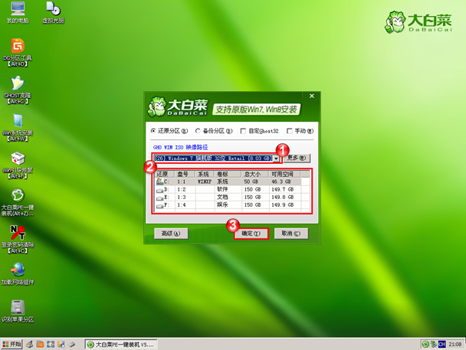Screen dimensions: 466x350
Task: Click the 确定 button
Action: click(x=251, y=234)
